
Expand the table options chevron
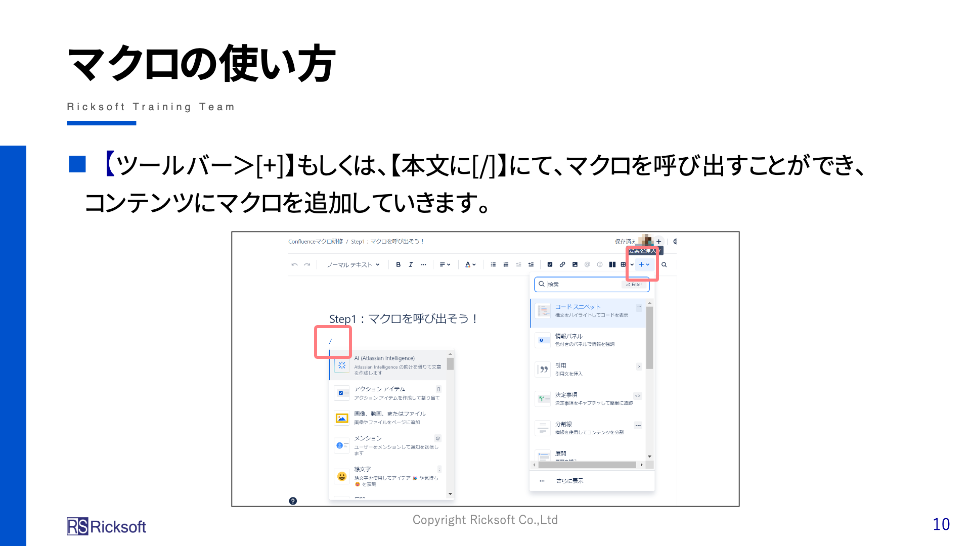click(x=632, y=264)
